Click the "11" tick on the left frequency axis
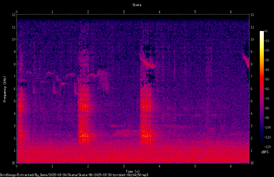The height and width of the screenshot is (177, 274). point(14,27)
